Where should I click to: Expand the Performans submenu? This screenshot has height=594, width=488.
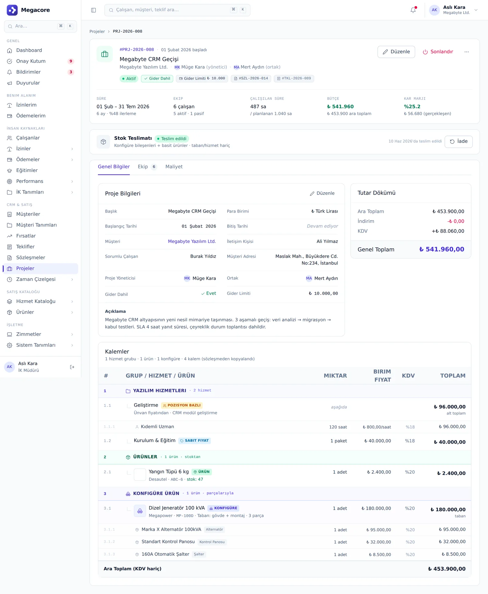72,181
